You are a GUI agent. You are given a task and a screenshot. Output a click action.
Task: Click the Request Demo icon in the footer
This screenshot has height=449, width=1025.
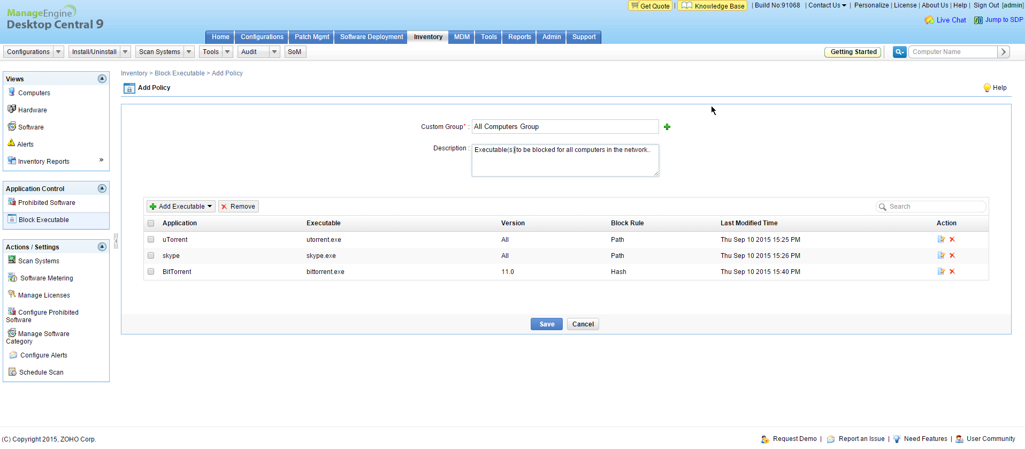tap(765, 439)
